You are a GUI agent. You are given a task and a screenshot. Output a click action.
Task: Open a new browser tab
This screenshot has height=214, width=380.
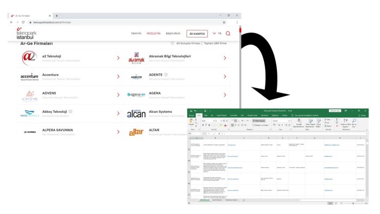[56, 16]
